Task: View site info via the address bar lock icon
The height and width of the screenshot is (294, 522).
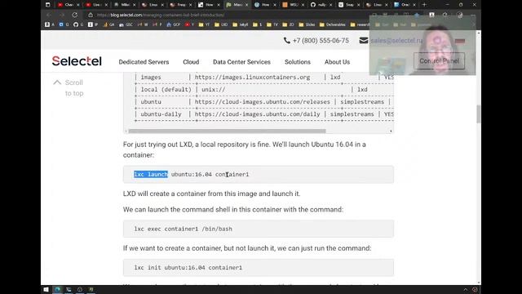Action: (x=91, y=15)
